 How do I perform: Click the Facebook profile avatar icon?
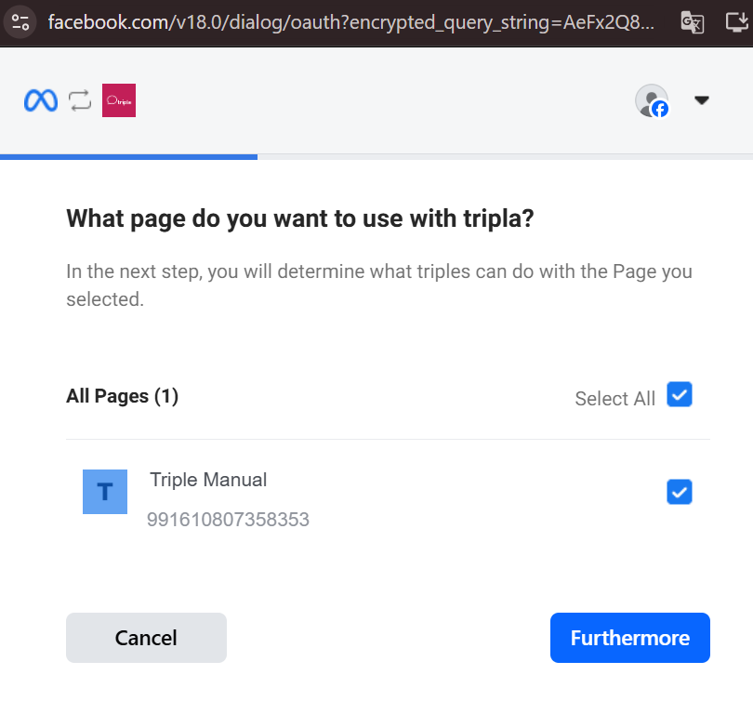[x=652, y=100]
